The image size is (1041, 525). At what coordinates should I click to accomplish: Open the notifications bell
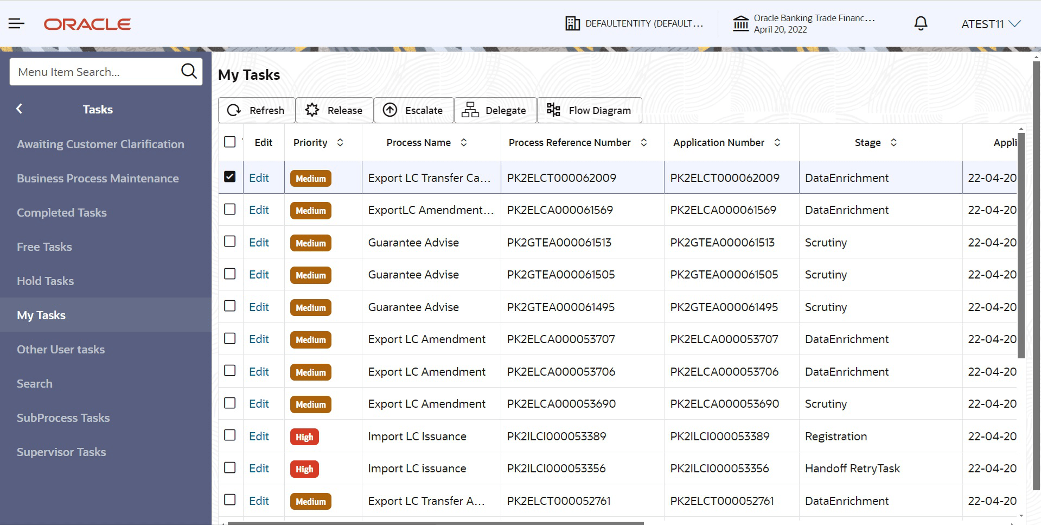pyautogui.click(x=920, y=23)
